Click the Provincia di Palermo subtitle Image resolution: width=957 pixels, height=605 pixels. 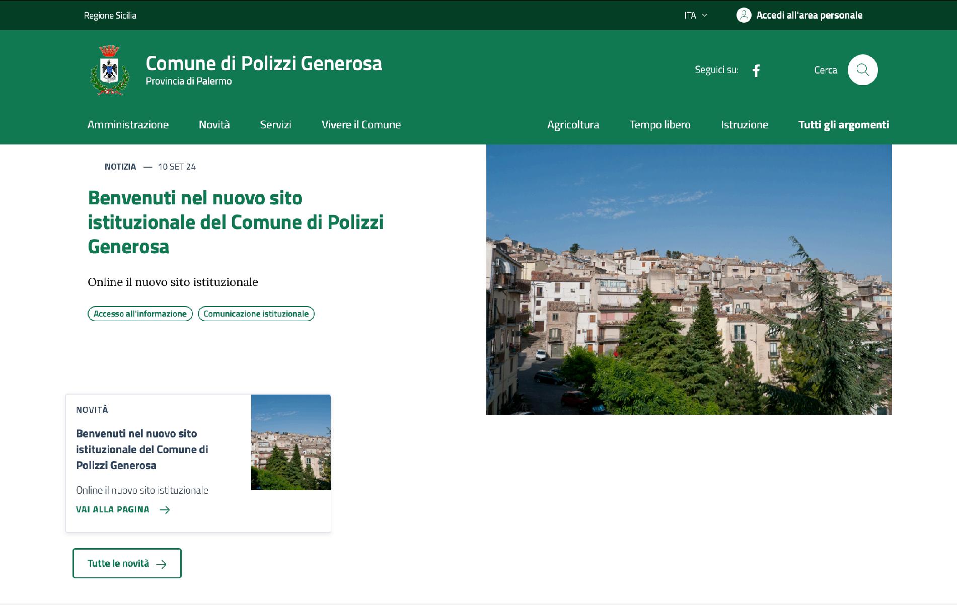(x=189, y=81)
